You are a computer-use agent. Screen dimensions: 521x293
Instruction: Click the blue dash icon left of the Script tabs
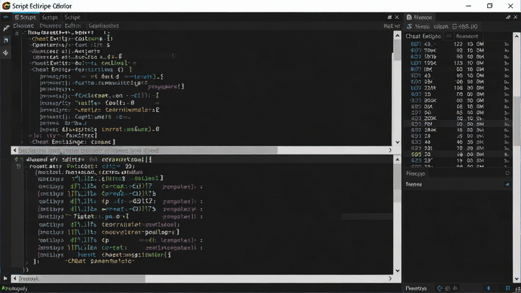pos(6,17)
